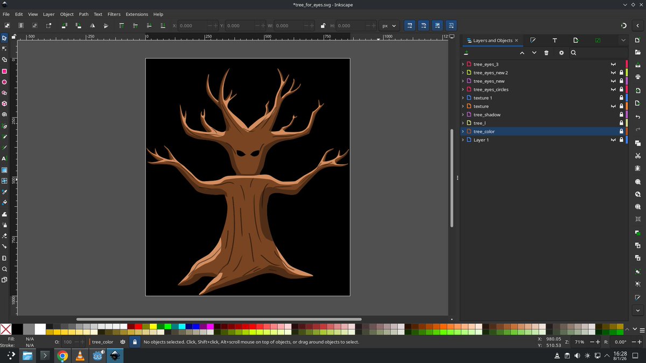Select the Star polygon tool
Screen dimensions: 646x363
(4, 93)
